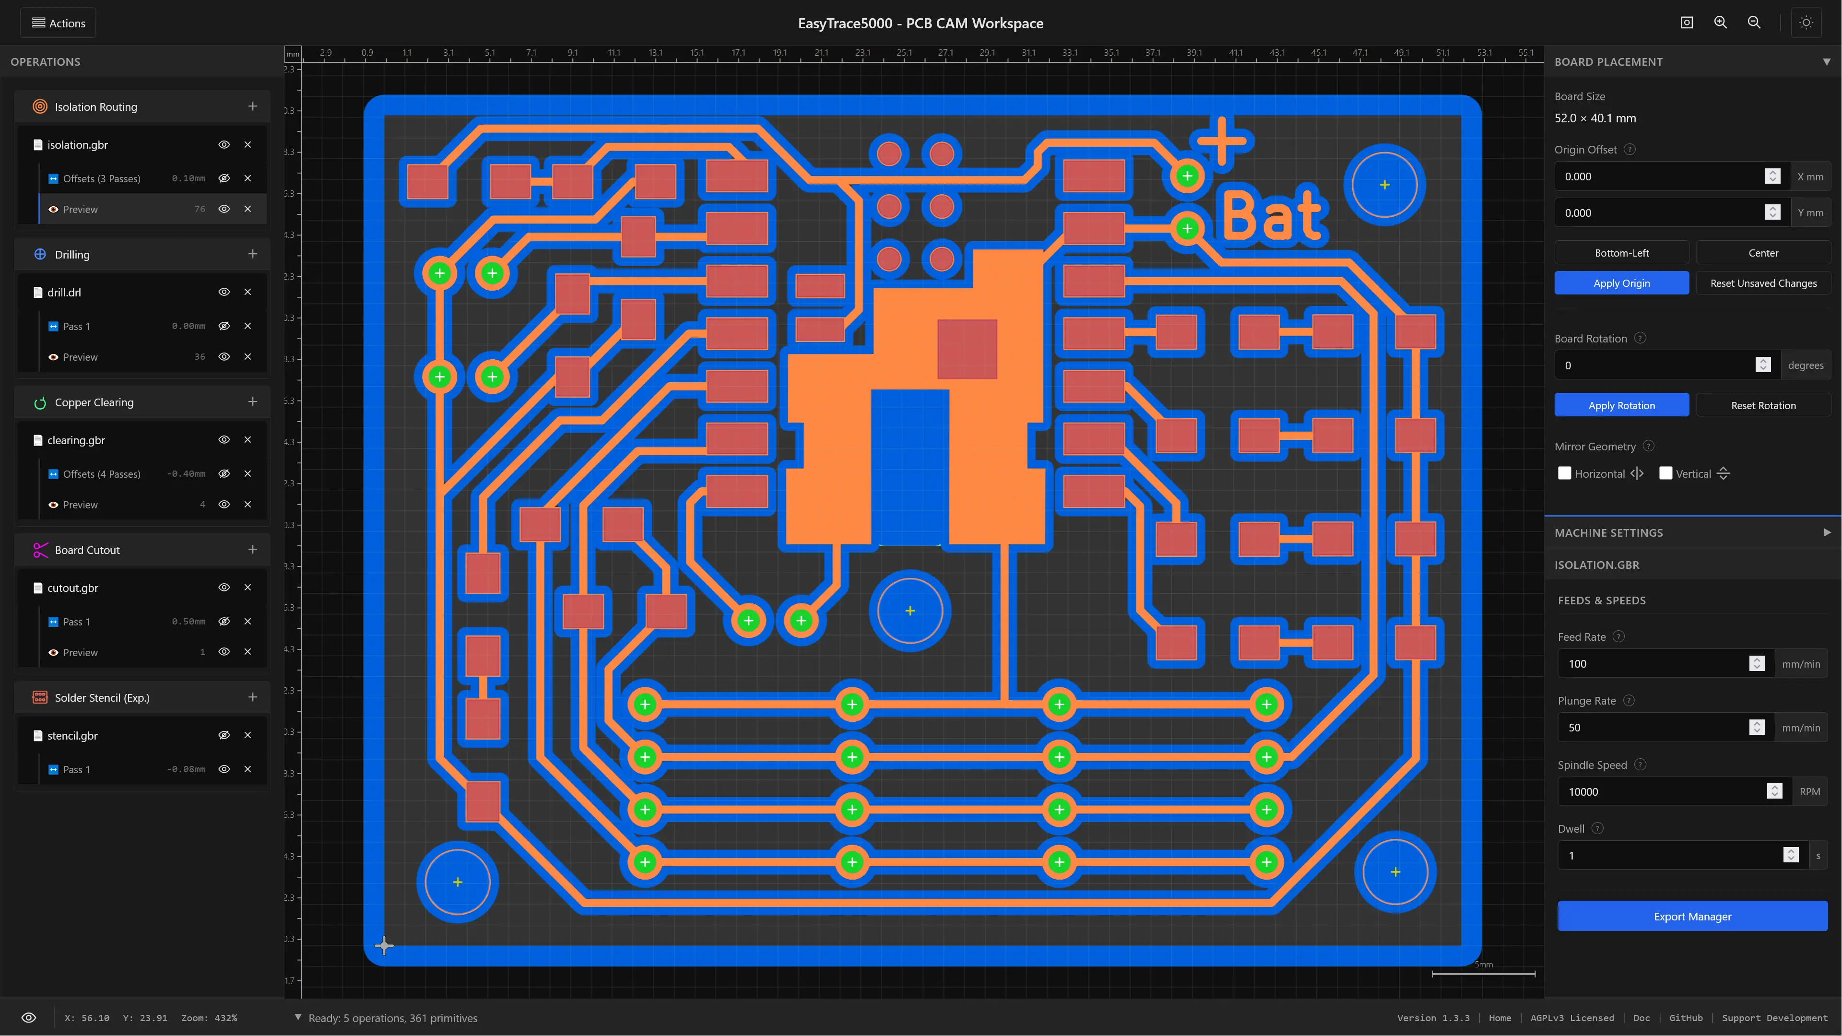
Task: Expand the status message log triangle
Action: coord(298,1017)
